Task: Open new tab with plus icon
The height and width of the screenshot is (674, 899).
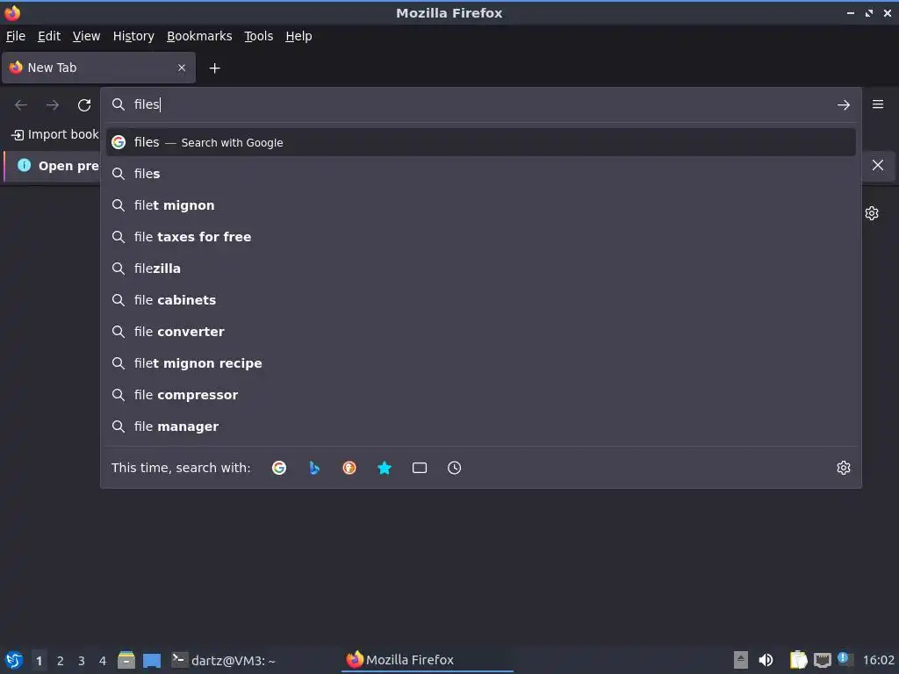Action: tap(214, 68)
